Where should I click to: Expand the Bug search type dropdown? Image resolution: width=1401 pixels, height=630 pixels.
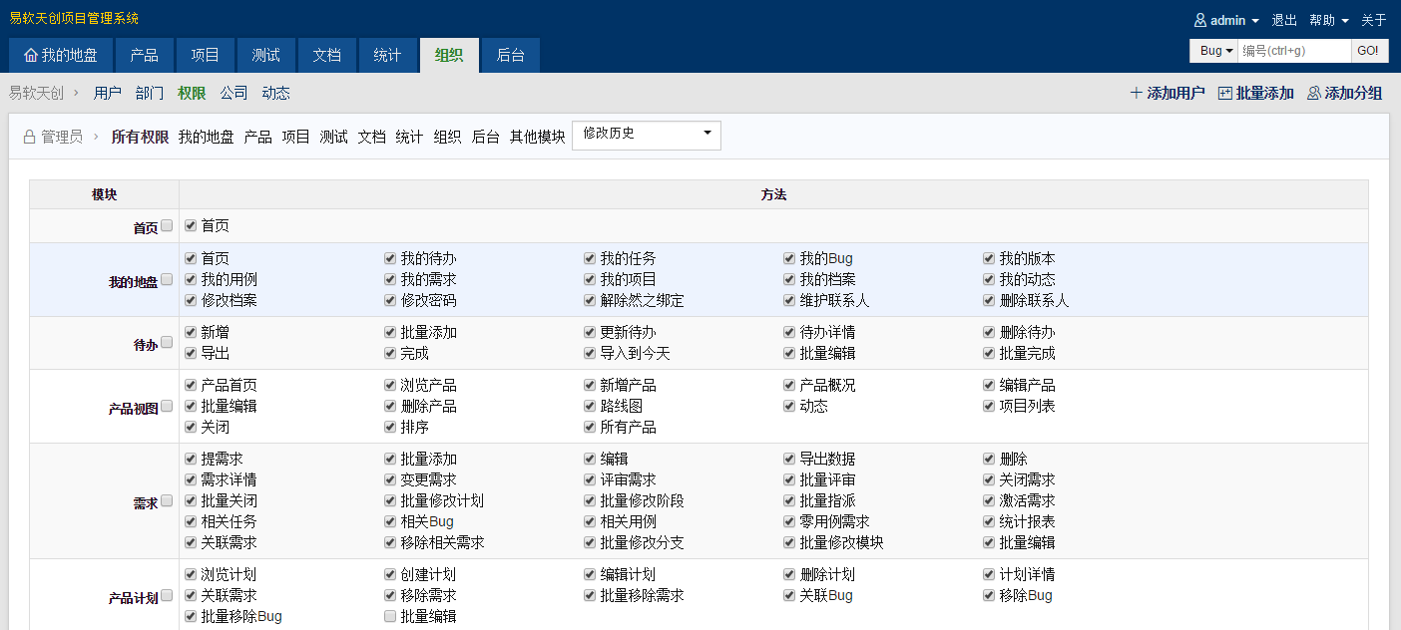point(1216,51)
